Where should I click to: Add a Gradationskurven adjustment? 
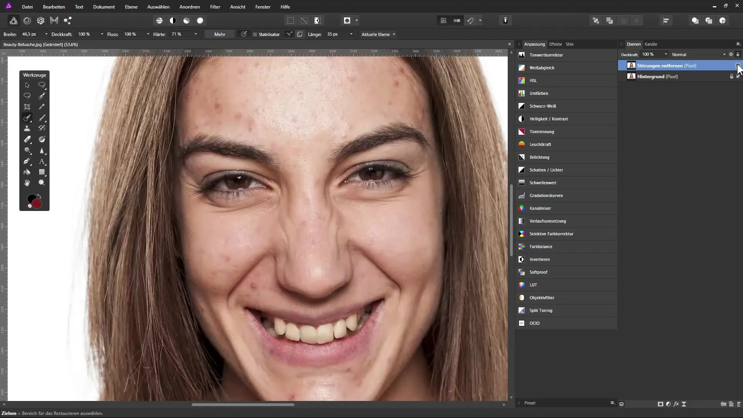click(567, 195)
